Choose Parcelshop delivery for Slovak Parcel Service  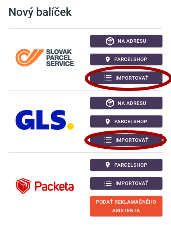tap(126, 59)
